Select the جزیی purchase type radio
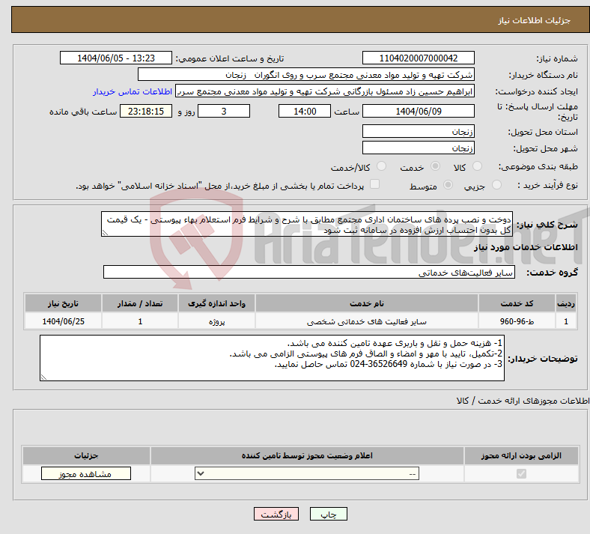Image resolution: width=590 pixels, height=534 pixels. (x=496, y=185)
